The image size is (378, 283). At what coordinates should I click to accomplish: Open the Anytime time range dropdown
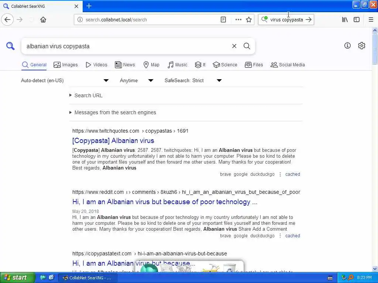[137, 81]
